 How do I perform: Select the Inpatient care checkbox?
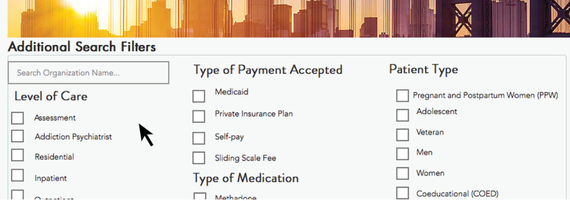tap(17, 175)
